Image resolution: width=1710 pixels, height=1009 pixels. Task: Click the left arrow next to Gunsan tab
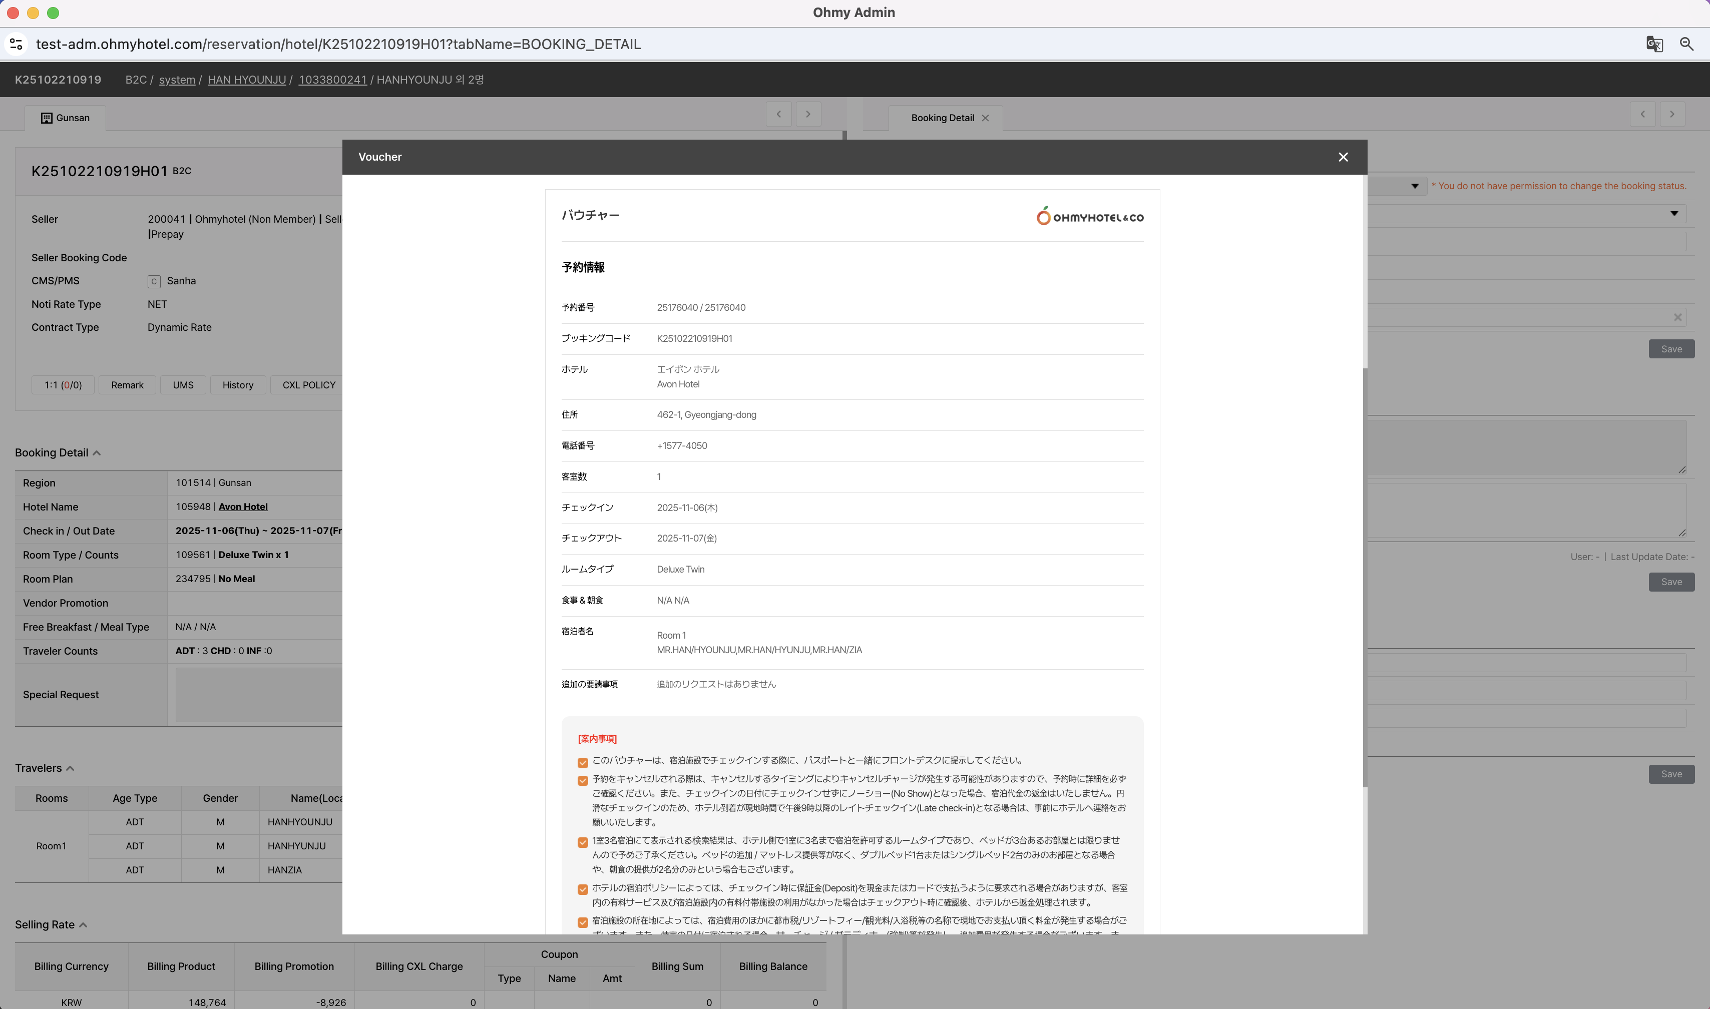pyautogui.click(x=778, y=114)
